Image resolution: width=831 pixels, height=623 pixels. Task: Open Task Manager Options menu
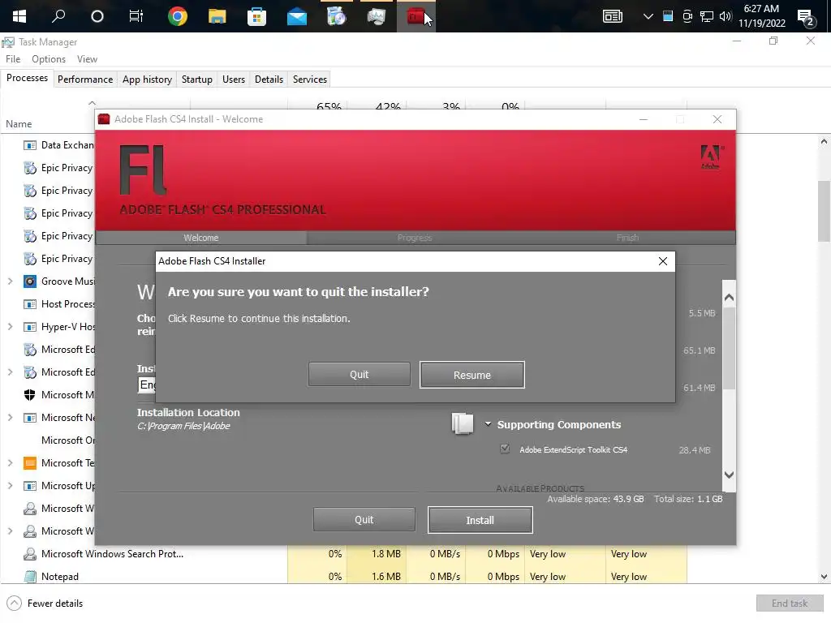point(48,58)
